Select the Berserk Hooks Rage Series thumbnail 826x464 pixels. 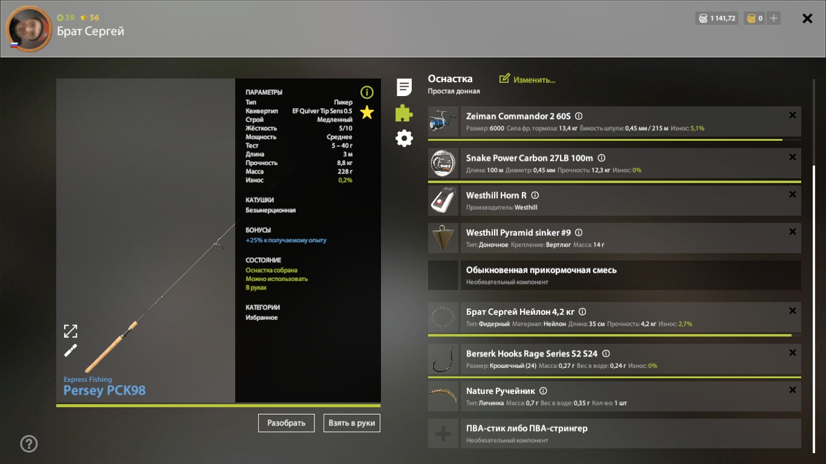pos(443,359)
